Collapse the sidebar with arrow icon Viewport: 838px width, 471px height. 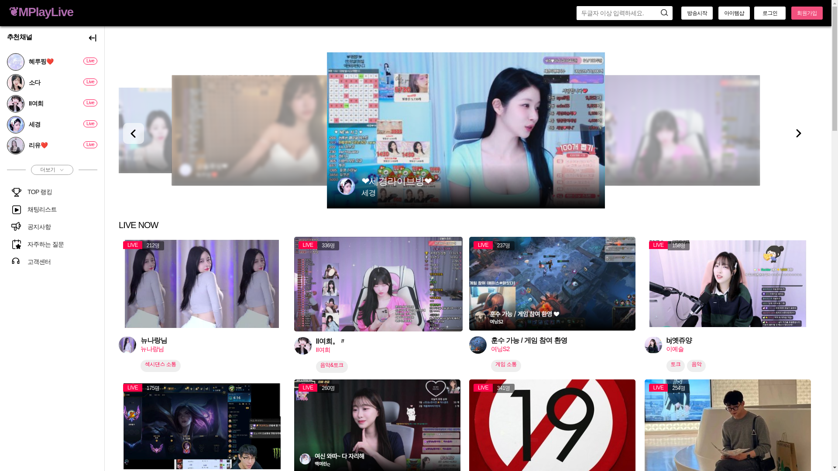tap(92, 38)
